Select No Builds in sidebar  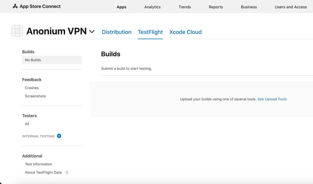coord(52,60)
